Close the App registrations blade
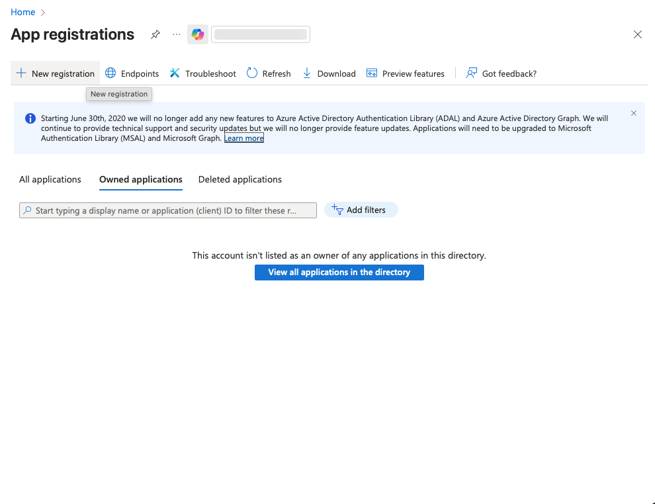This screenshot has height=504, width=655. click(x=638, y=34)
